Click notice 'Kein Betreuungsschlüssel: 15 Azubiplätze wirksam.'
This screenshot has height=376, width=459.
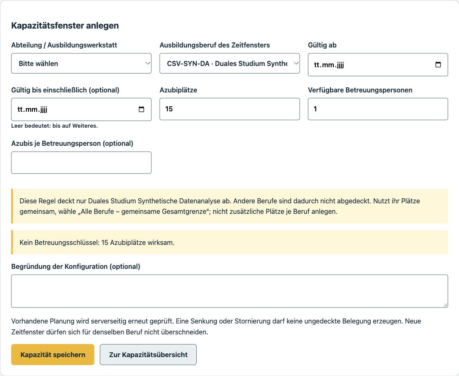pos(229,242)
